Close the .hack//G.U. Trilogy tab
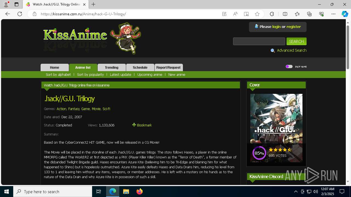 [x=84, y=4]
